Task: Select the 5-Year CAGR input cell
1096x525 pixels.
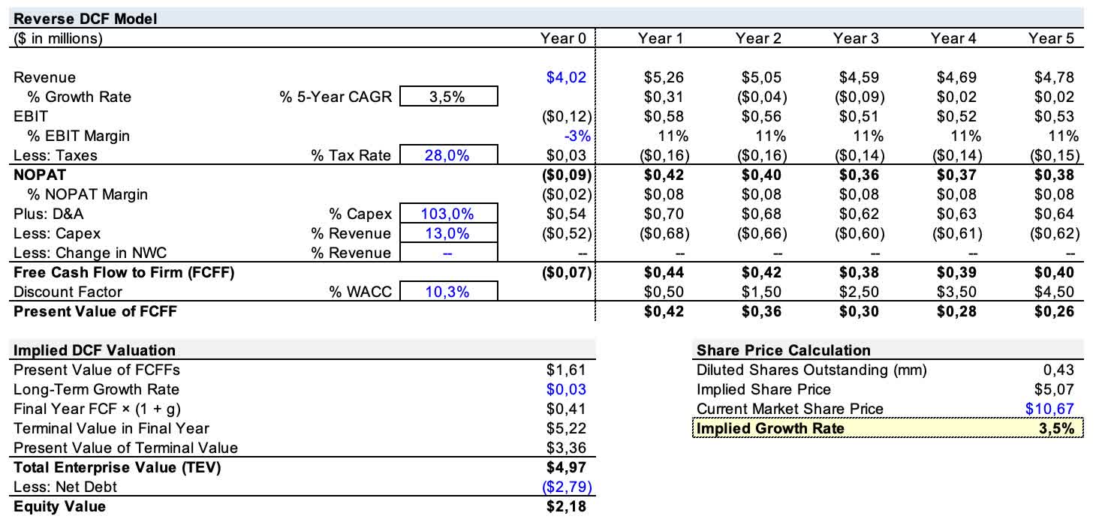Action: click(449, 97)
